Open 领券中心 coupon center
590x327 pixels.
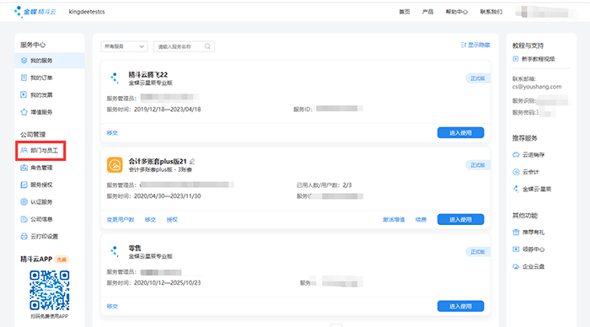point(528,249)
